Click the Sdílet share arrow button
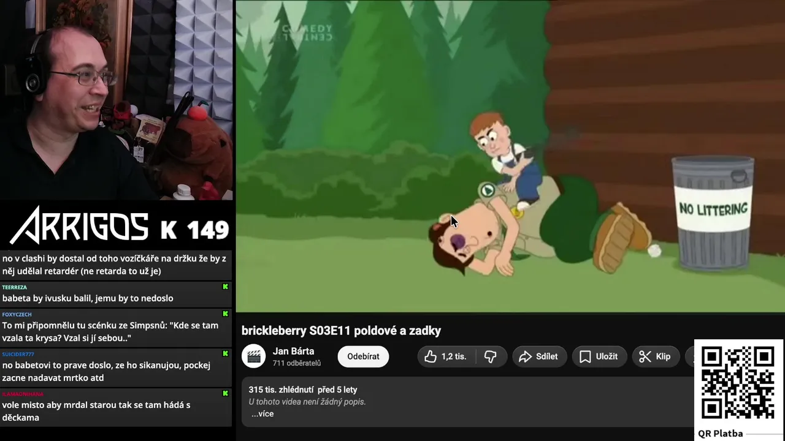The image size is (785, 441). coord(538,356)
